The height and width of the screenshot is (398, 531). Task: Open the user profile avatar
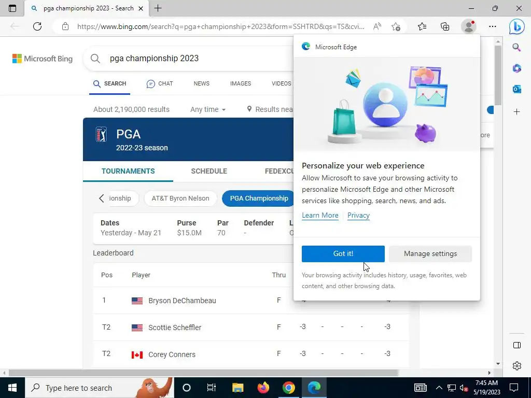[469, 26]
